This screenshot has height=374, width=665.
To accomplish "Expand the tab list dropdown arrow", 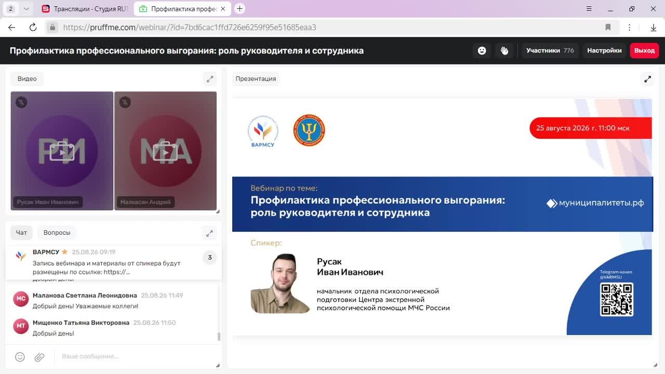I will 26,8.
